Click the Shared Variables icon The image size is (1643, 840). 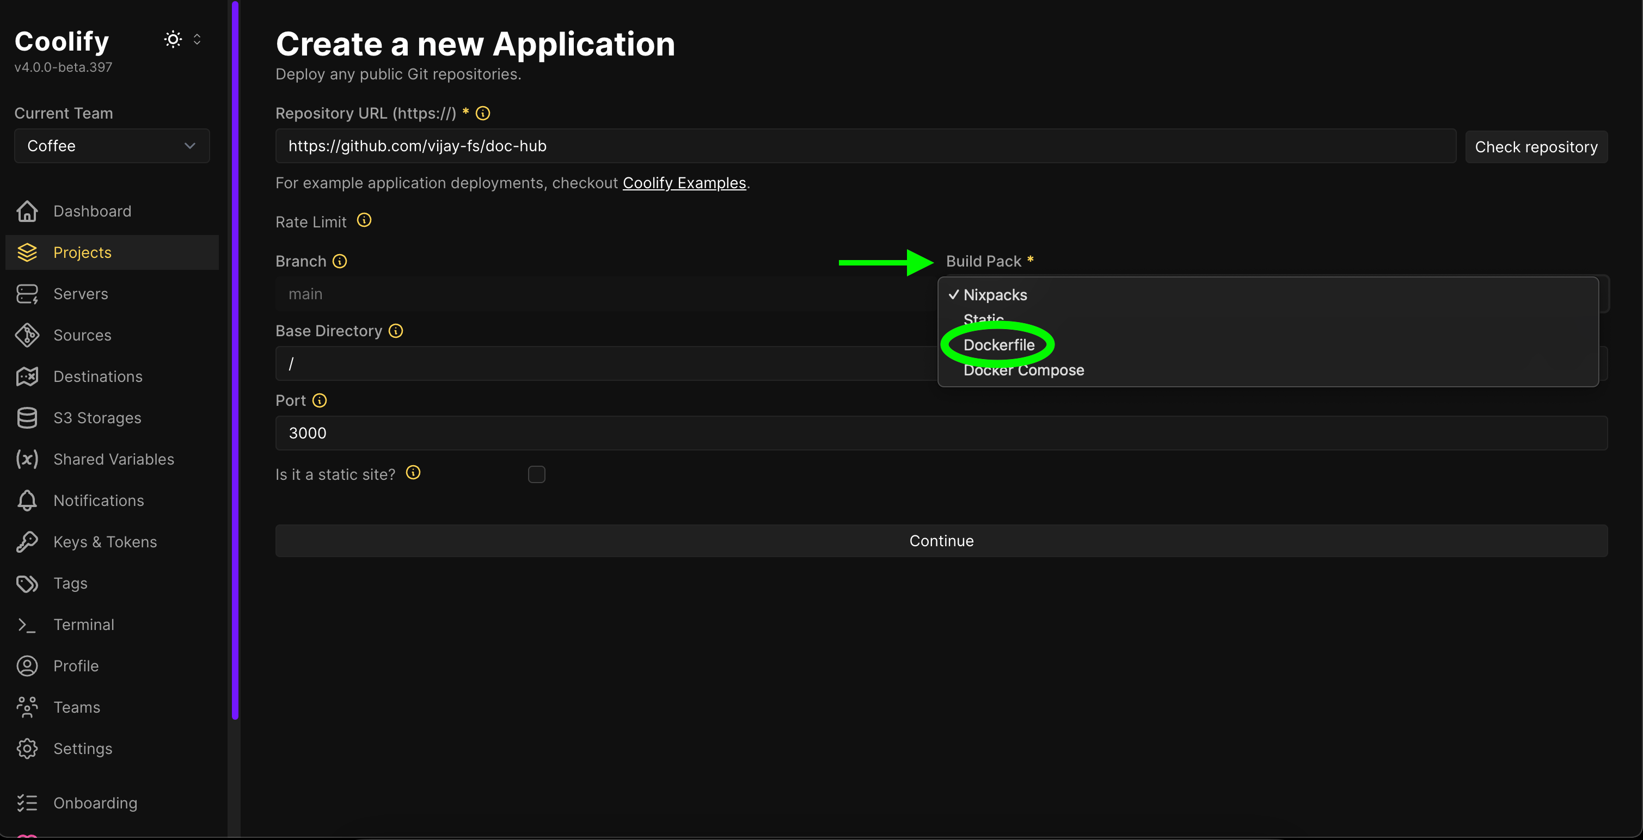coord(27,460)
